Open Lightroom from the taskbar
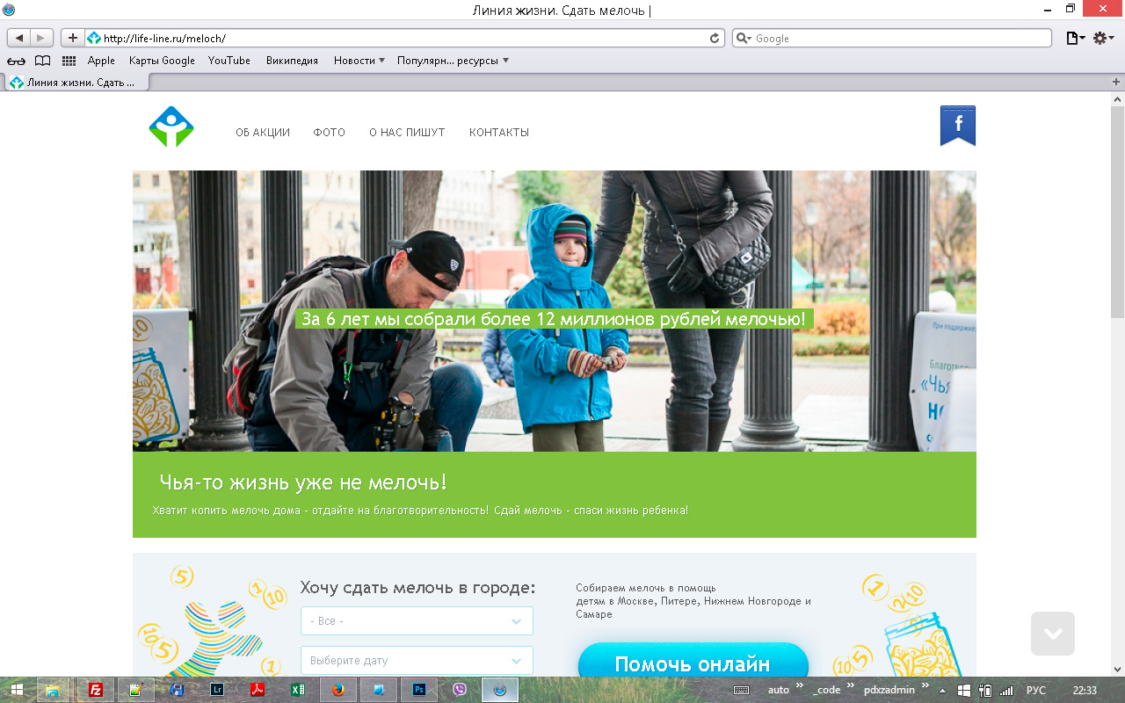The height and width of the screenshot is (703, 1125). coord(217,690)
